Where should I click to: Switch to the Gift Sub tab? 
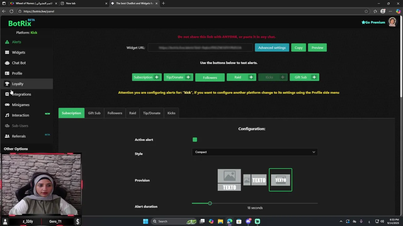94,113
